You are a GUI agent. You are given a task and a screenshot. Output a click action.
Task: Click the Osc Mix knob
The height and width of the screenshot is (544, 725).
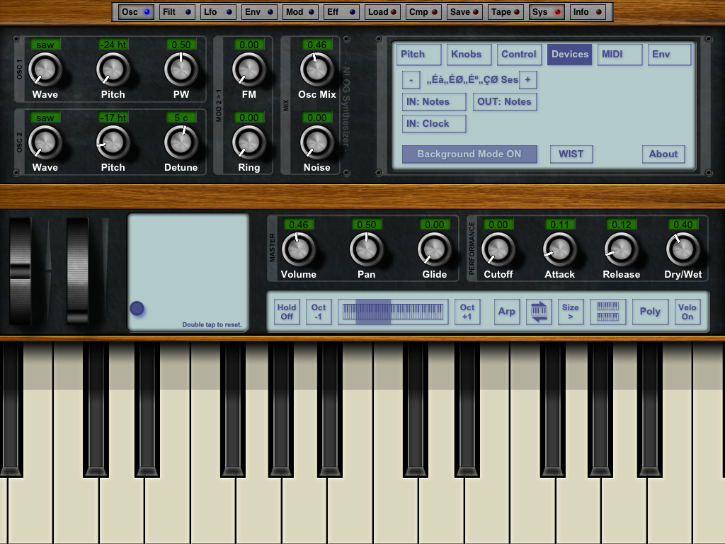[316, 69]
